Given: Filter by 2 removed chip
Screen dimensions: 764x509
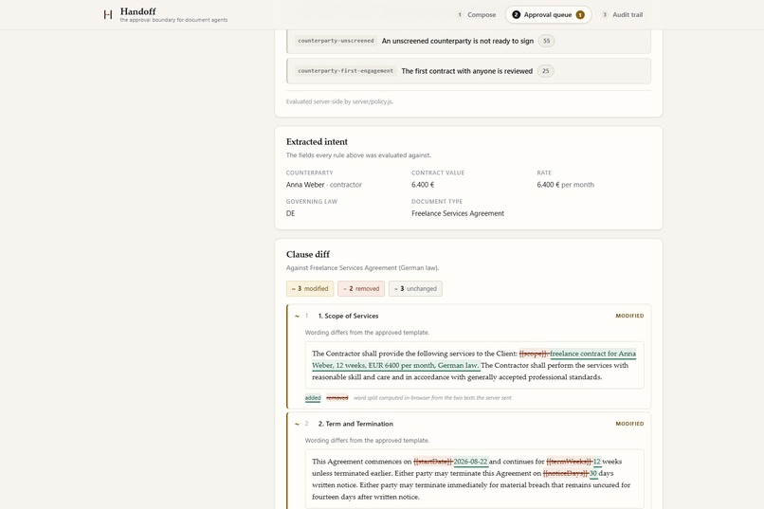Looking at the screenshot, I should (x=361, y=289).
